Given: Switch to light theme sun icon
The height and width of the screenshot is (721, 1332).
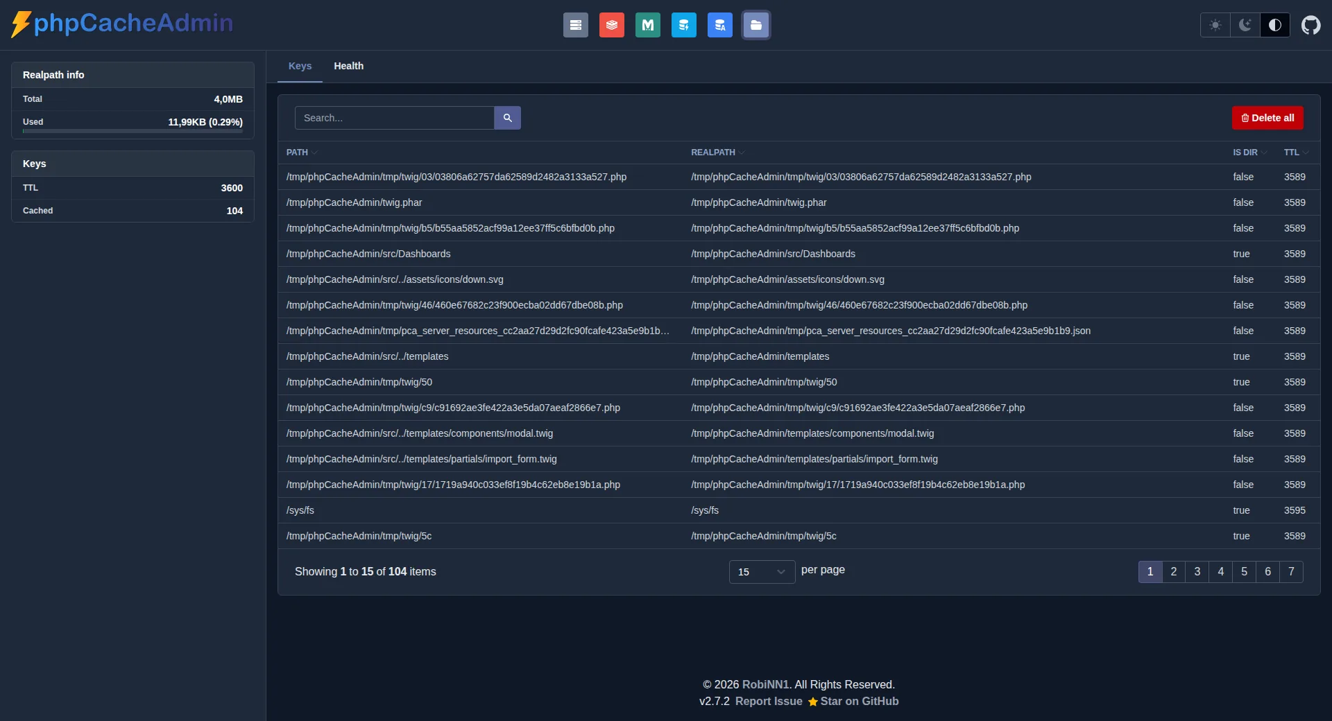Looking at the screenshot, I should 1215,25.
